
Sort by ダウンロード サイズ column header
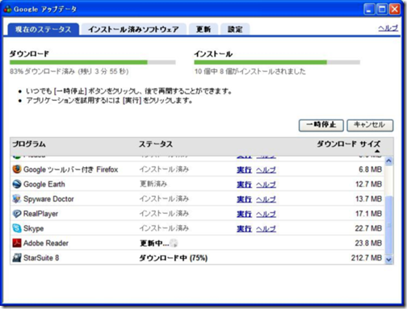coord(349,144)
